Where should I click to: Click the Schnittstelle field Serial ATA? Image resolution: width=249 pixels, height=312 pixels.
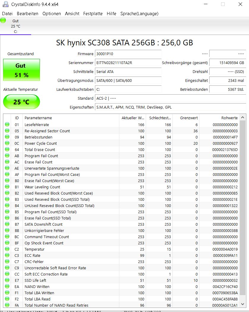(x=128, y=72)
